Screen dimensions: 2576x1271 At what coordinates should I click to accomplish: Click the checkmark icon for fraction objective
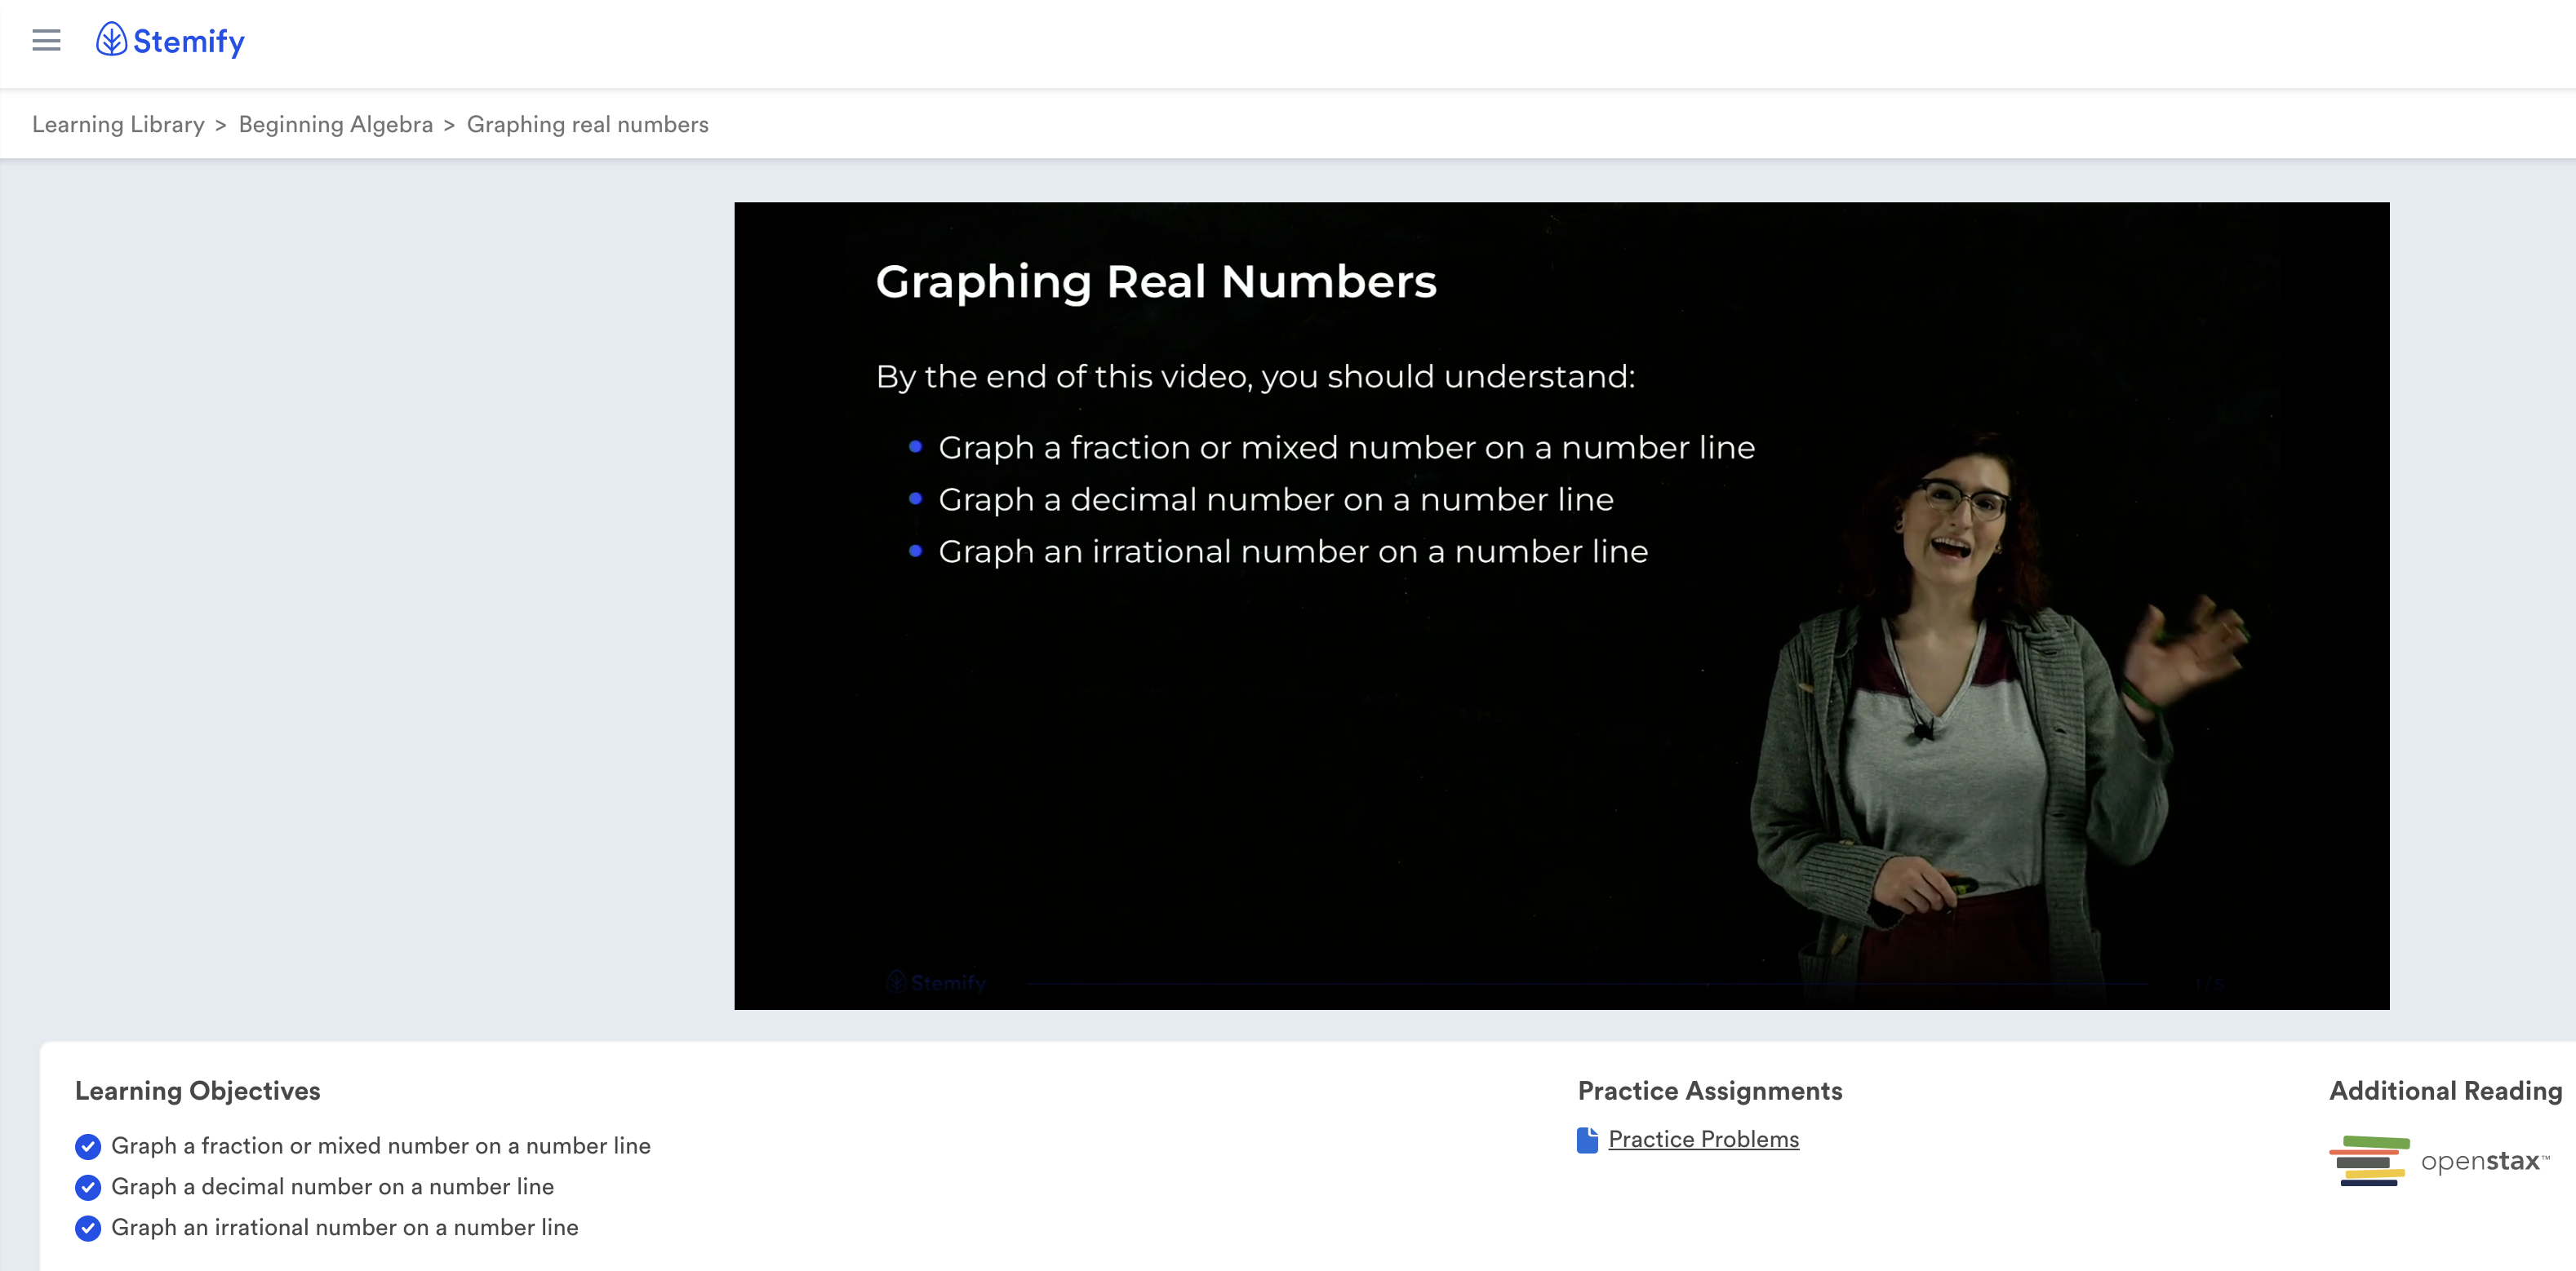tap(88, 1146)
